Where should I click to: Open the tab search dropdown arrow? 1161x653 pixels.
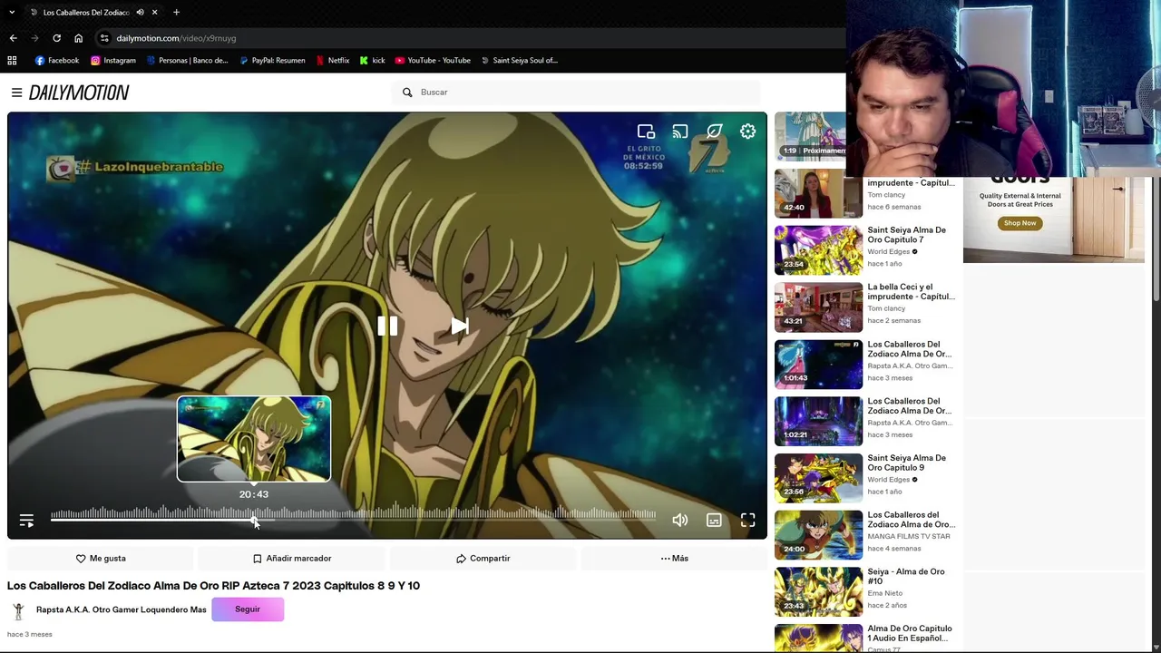(12, 12)
